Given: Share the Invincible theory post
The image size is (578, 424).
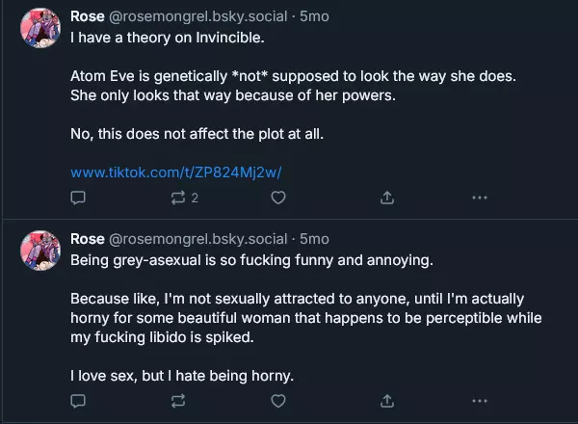Looking at the screenshot, I should coord(387,198).
